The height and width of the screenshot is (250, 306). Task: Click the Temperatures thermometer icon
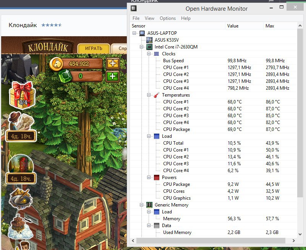[157, 95]
